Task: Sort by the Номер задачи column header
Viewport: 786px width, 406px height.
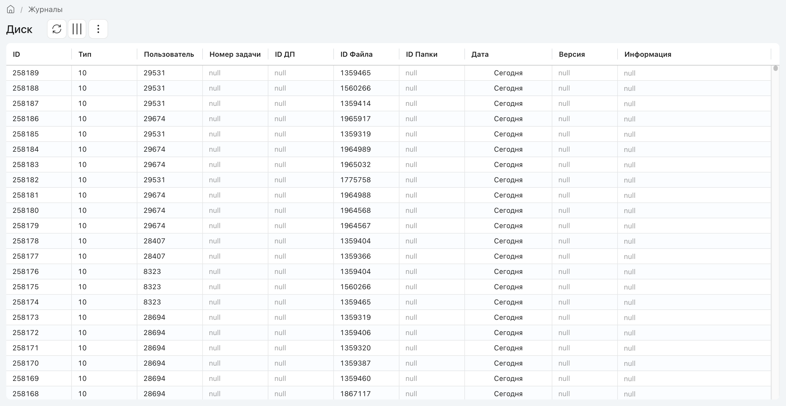Action: (235, 54)
